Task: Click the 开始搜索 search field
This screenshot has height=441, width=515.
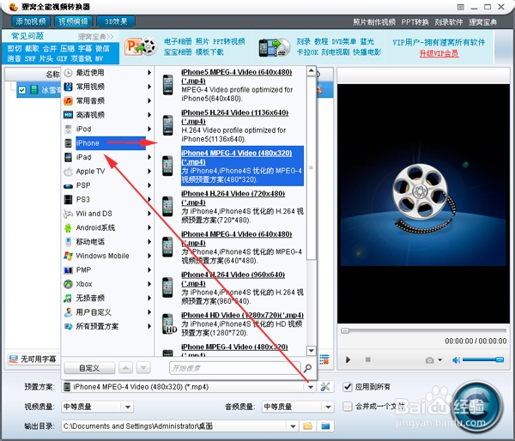Action: (235, 368)
